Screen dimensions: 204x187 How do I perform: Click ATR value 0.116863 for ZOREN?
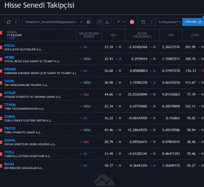pos(173,118)
